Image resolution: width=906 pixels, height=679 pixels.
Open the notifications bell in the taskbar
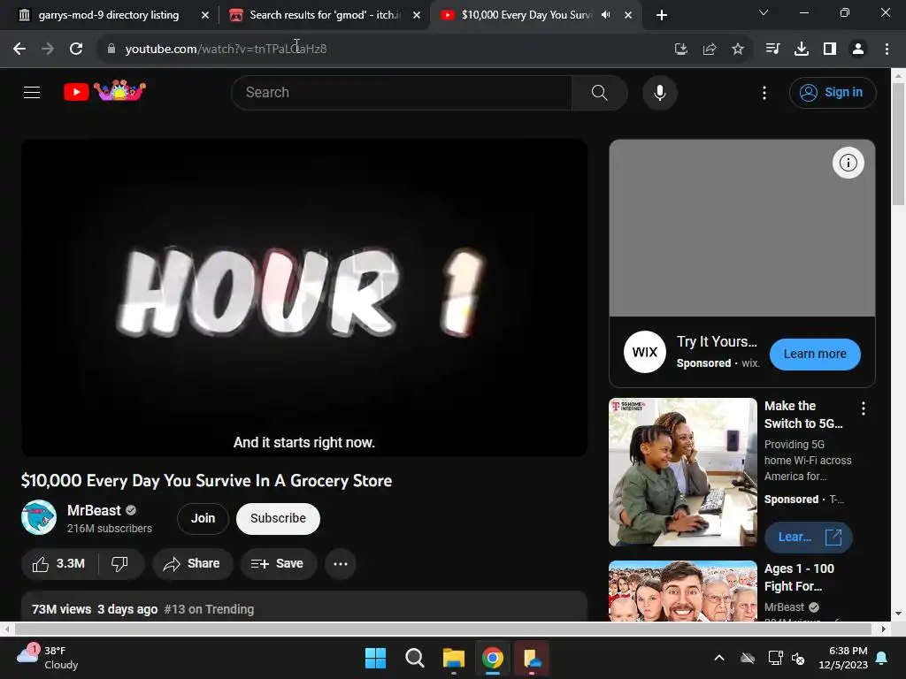coord(882,658)
